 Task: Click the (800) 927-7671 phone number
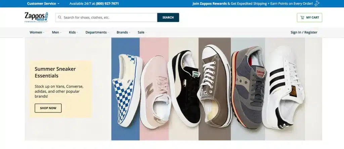pyautogui.click(x=107, y=4)
